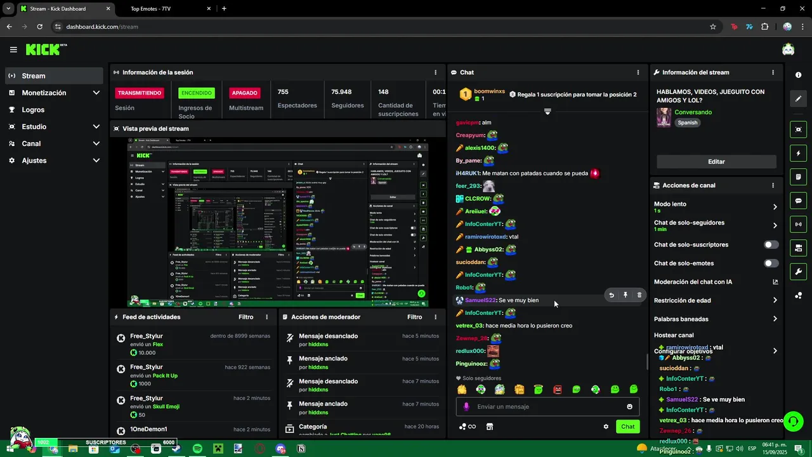
Task: Select Stream in the sidebar
Action: pos(54,76)
